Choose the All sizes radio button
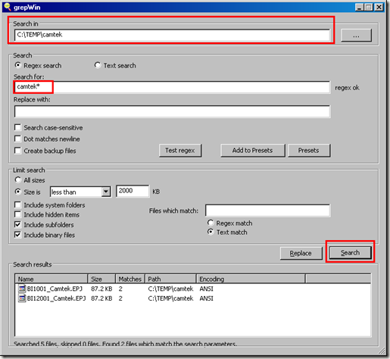Image resolution: width=390 pixels, height=359 pixels. point(17,179)
